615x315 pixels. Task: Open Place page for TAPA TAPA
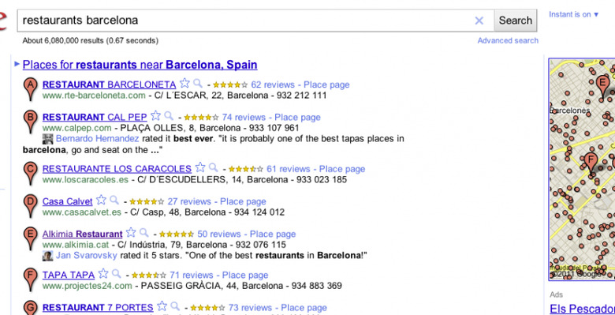pos(245,275)
